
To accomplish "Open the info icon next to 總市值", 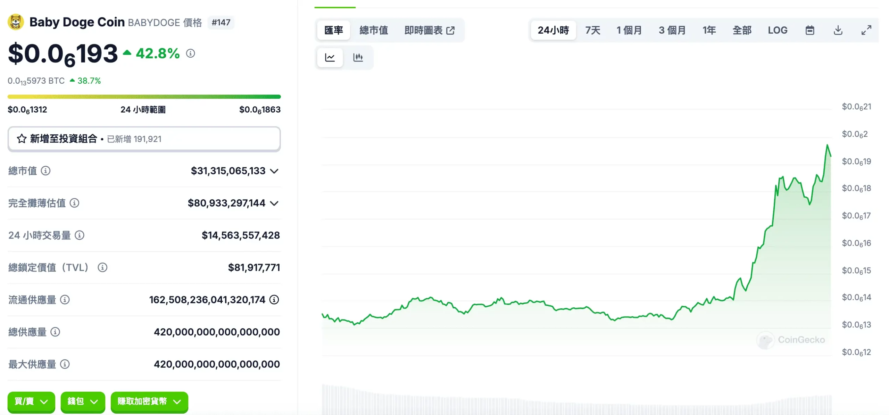I will (x=45, y=171).
